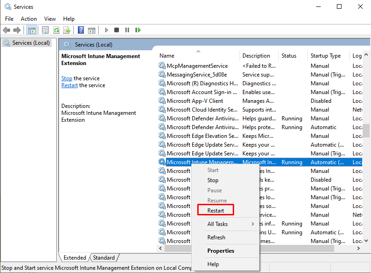Click gear icon beside Microsoft Cloud Identity Se...
Screen dimensions: 371x273
coord(162,109)
